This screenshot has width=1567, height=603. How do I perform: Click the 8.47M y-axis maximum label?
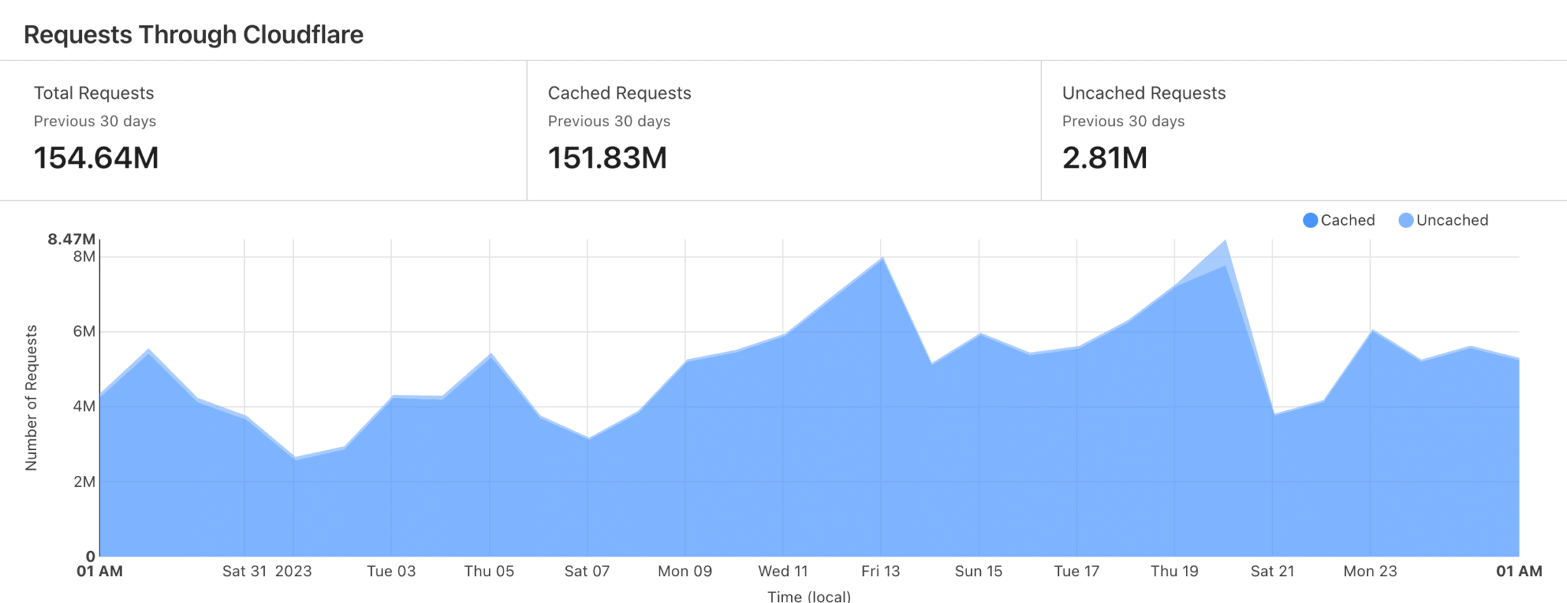click(71, 240)
